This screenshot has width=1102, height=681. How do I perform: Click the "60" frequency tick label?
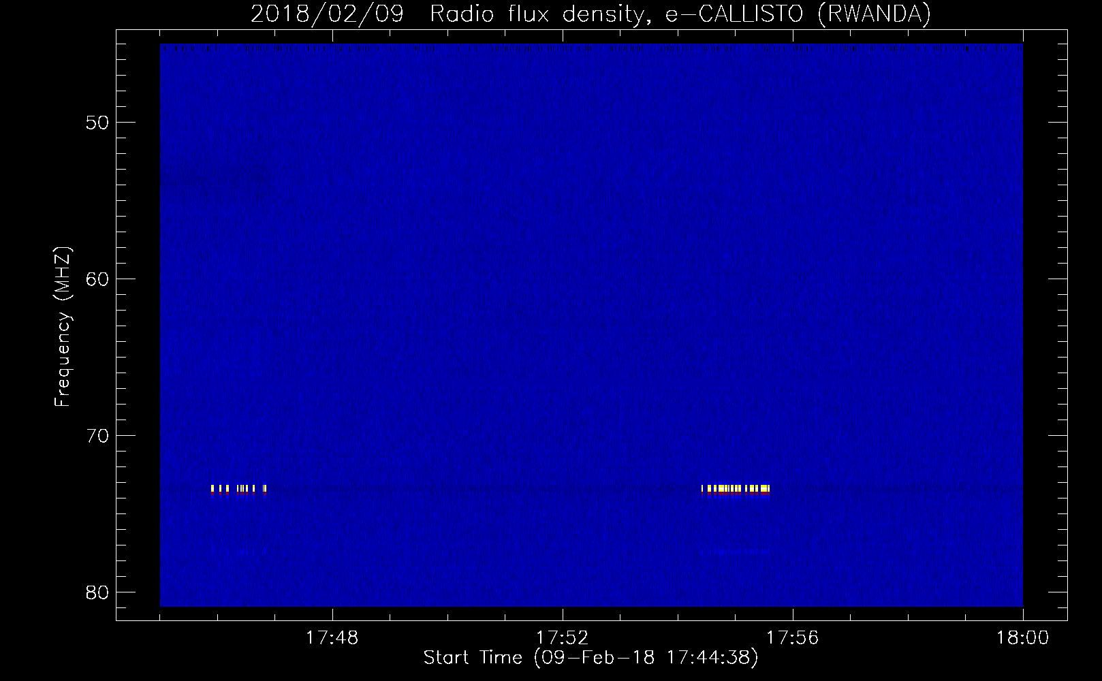point(97,279)
